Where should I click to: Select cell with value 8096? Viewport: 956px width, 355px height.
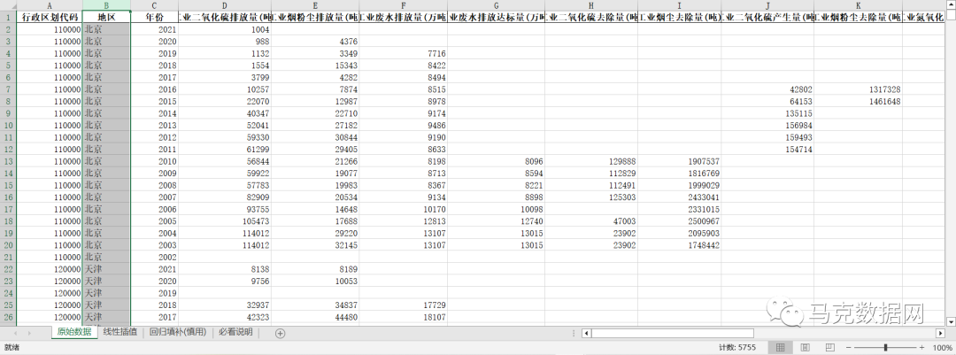tap(496, 161)
